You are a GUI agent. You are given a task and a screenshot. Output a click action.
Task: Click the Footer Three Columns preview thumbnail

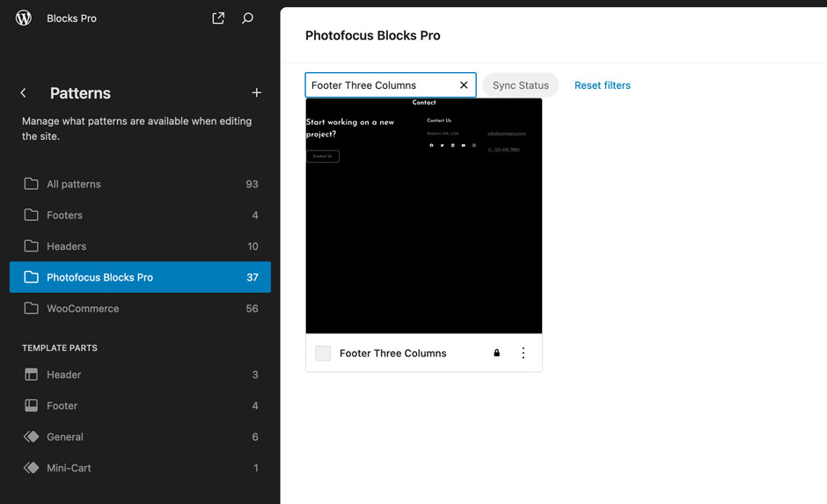click(x=423, y=215)
